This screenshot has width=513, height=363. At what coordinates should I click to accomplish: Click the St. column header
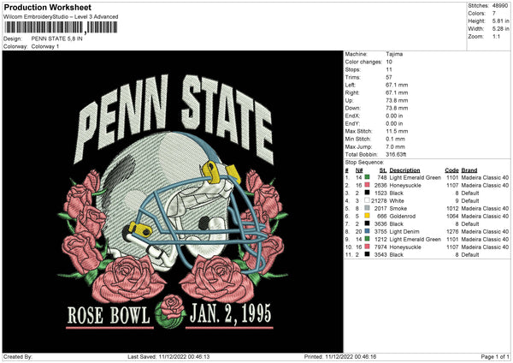point(383,170)
